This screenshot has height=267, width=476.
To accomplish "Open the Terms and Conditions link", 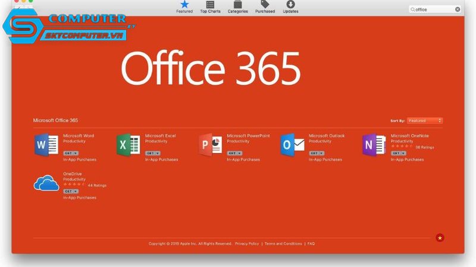I will pos(283,243).
